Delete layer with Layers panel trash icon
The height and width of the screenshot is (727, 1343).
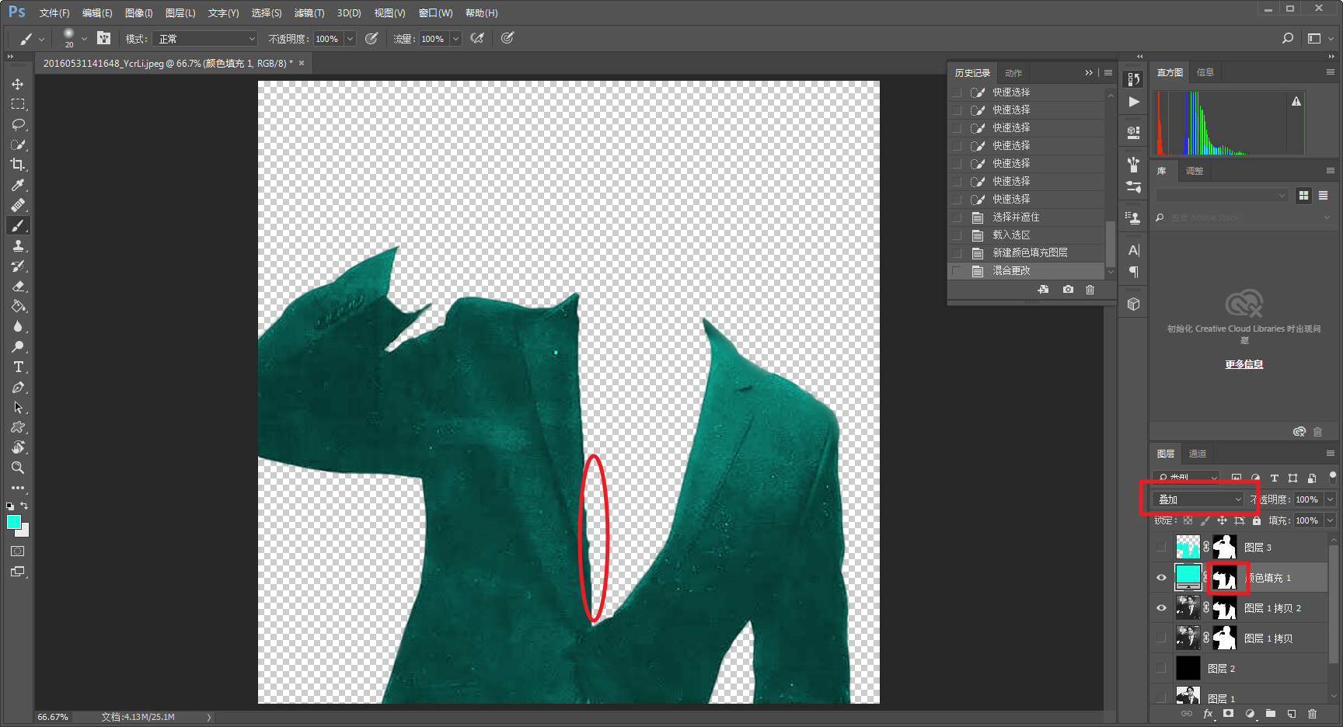click(1313, 714)
